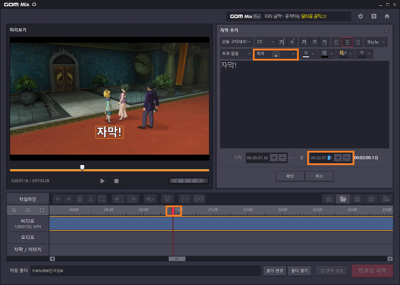This screenshot has width=400, height=285.
Task: Play the preview video
Action: [102, 181]
